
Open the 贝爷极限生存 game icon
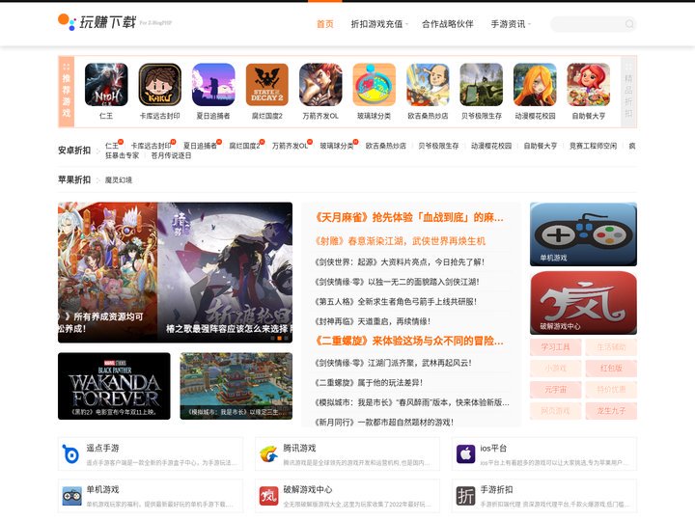[482, 85]
